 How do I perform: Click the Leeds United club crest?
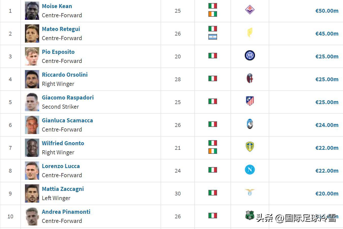pyautogui.click(x=250, y=147)
